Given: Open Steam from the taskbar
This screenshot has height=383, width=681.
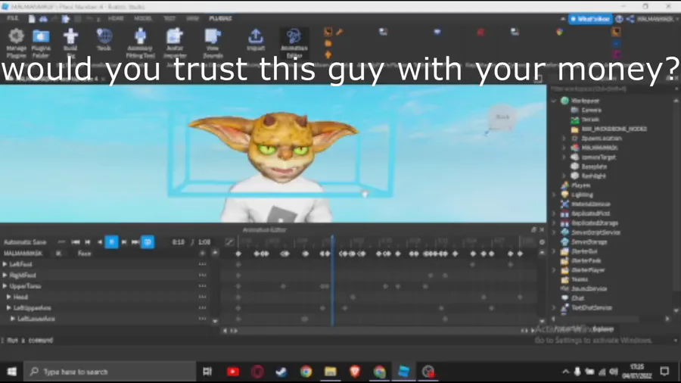Looking at the screenshot, I should coord(281,372).
